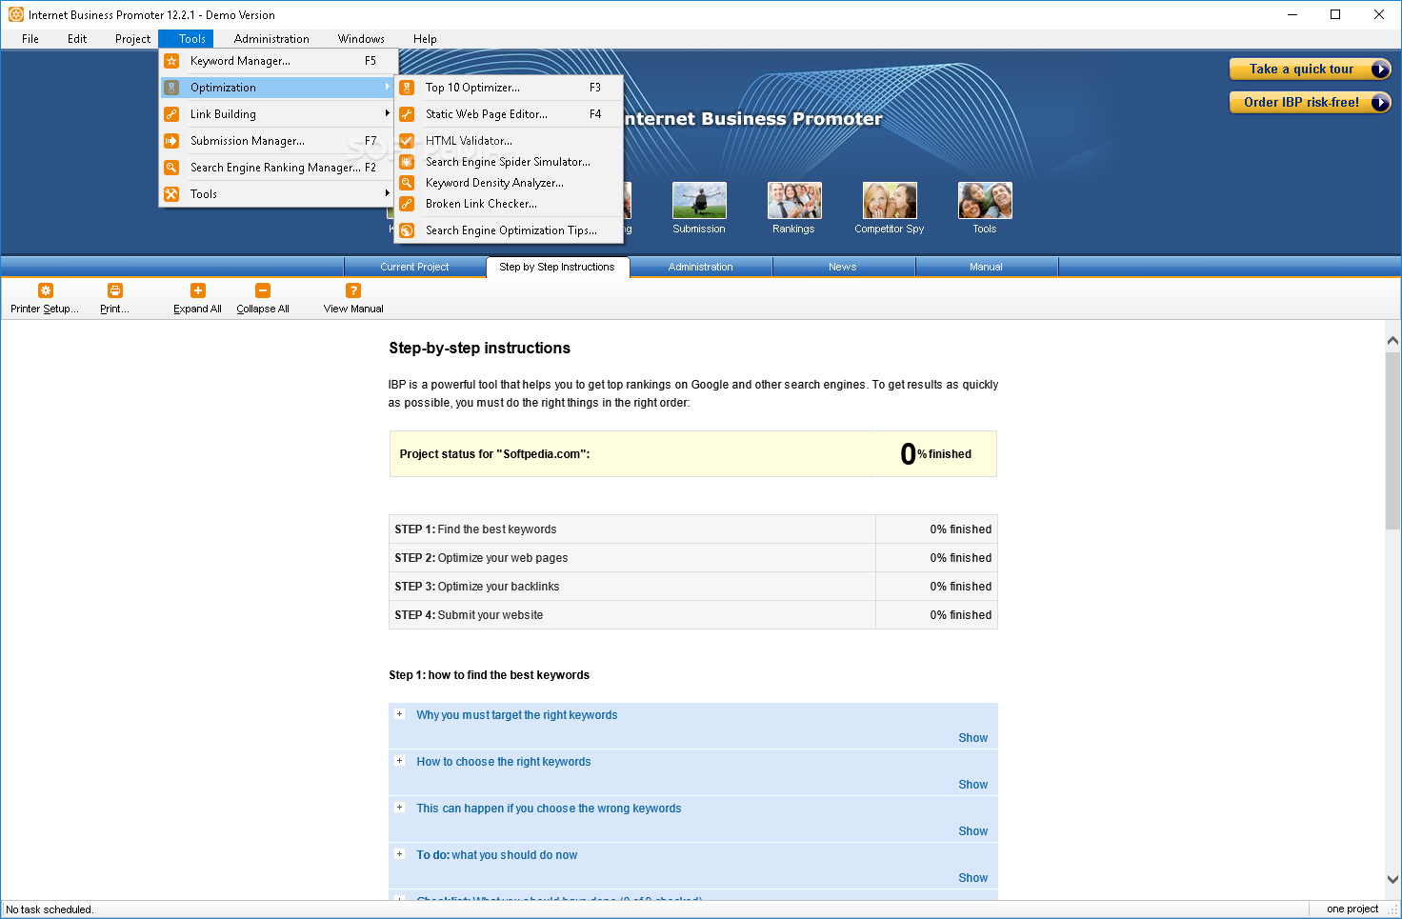Click the Link Building icon in Tools menu

(171, 114)
